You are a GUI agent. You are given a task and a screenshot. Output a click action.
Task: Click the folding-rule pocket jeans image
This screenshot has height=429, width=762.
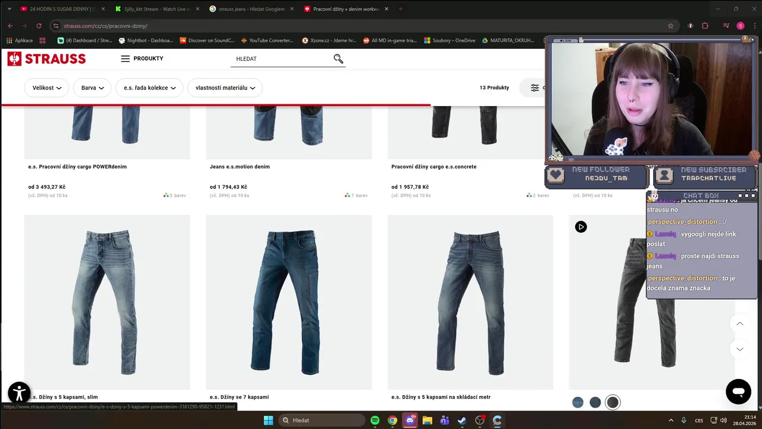coord(470,302)
